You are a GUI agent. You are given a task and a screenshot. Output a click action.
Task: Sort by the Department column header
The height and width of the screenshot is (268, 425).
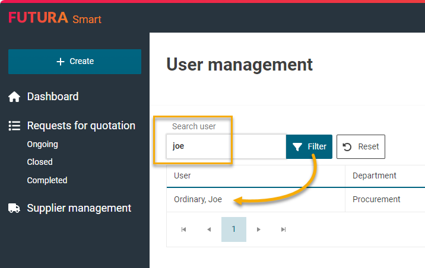tap(374, 176)
